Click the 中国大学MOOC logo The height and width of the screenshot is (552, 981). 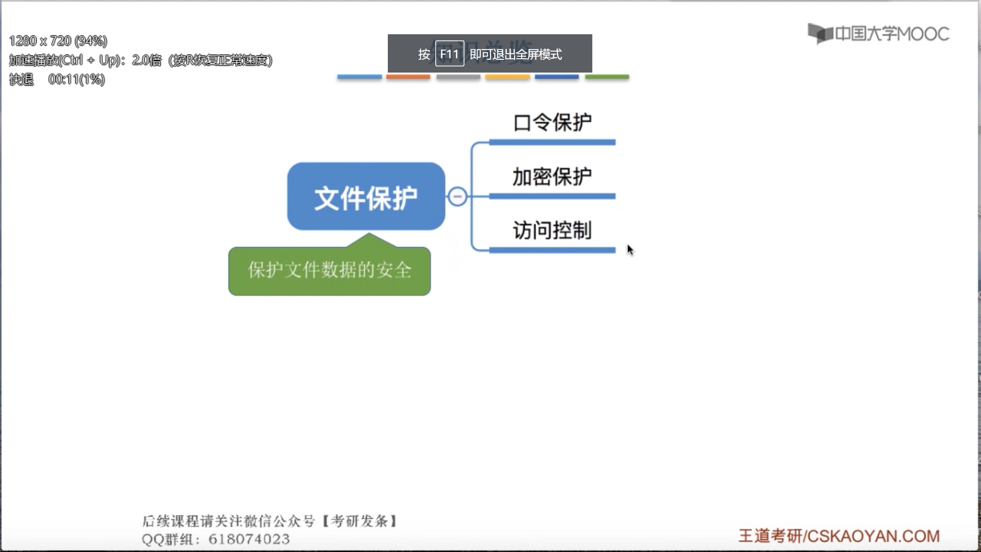[x=878, y=34]
